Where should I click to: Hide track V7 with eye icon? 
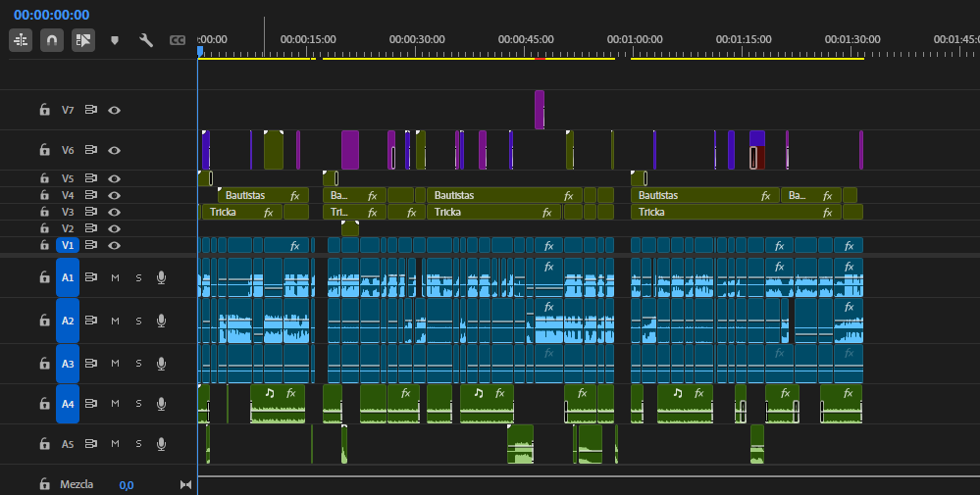114,110
